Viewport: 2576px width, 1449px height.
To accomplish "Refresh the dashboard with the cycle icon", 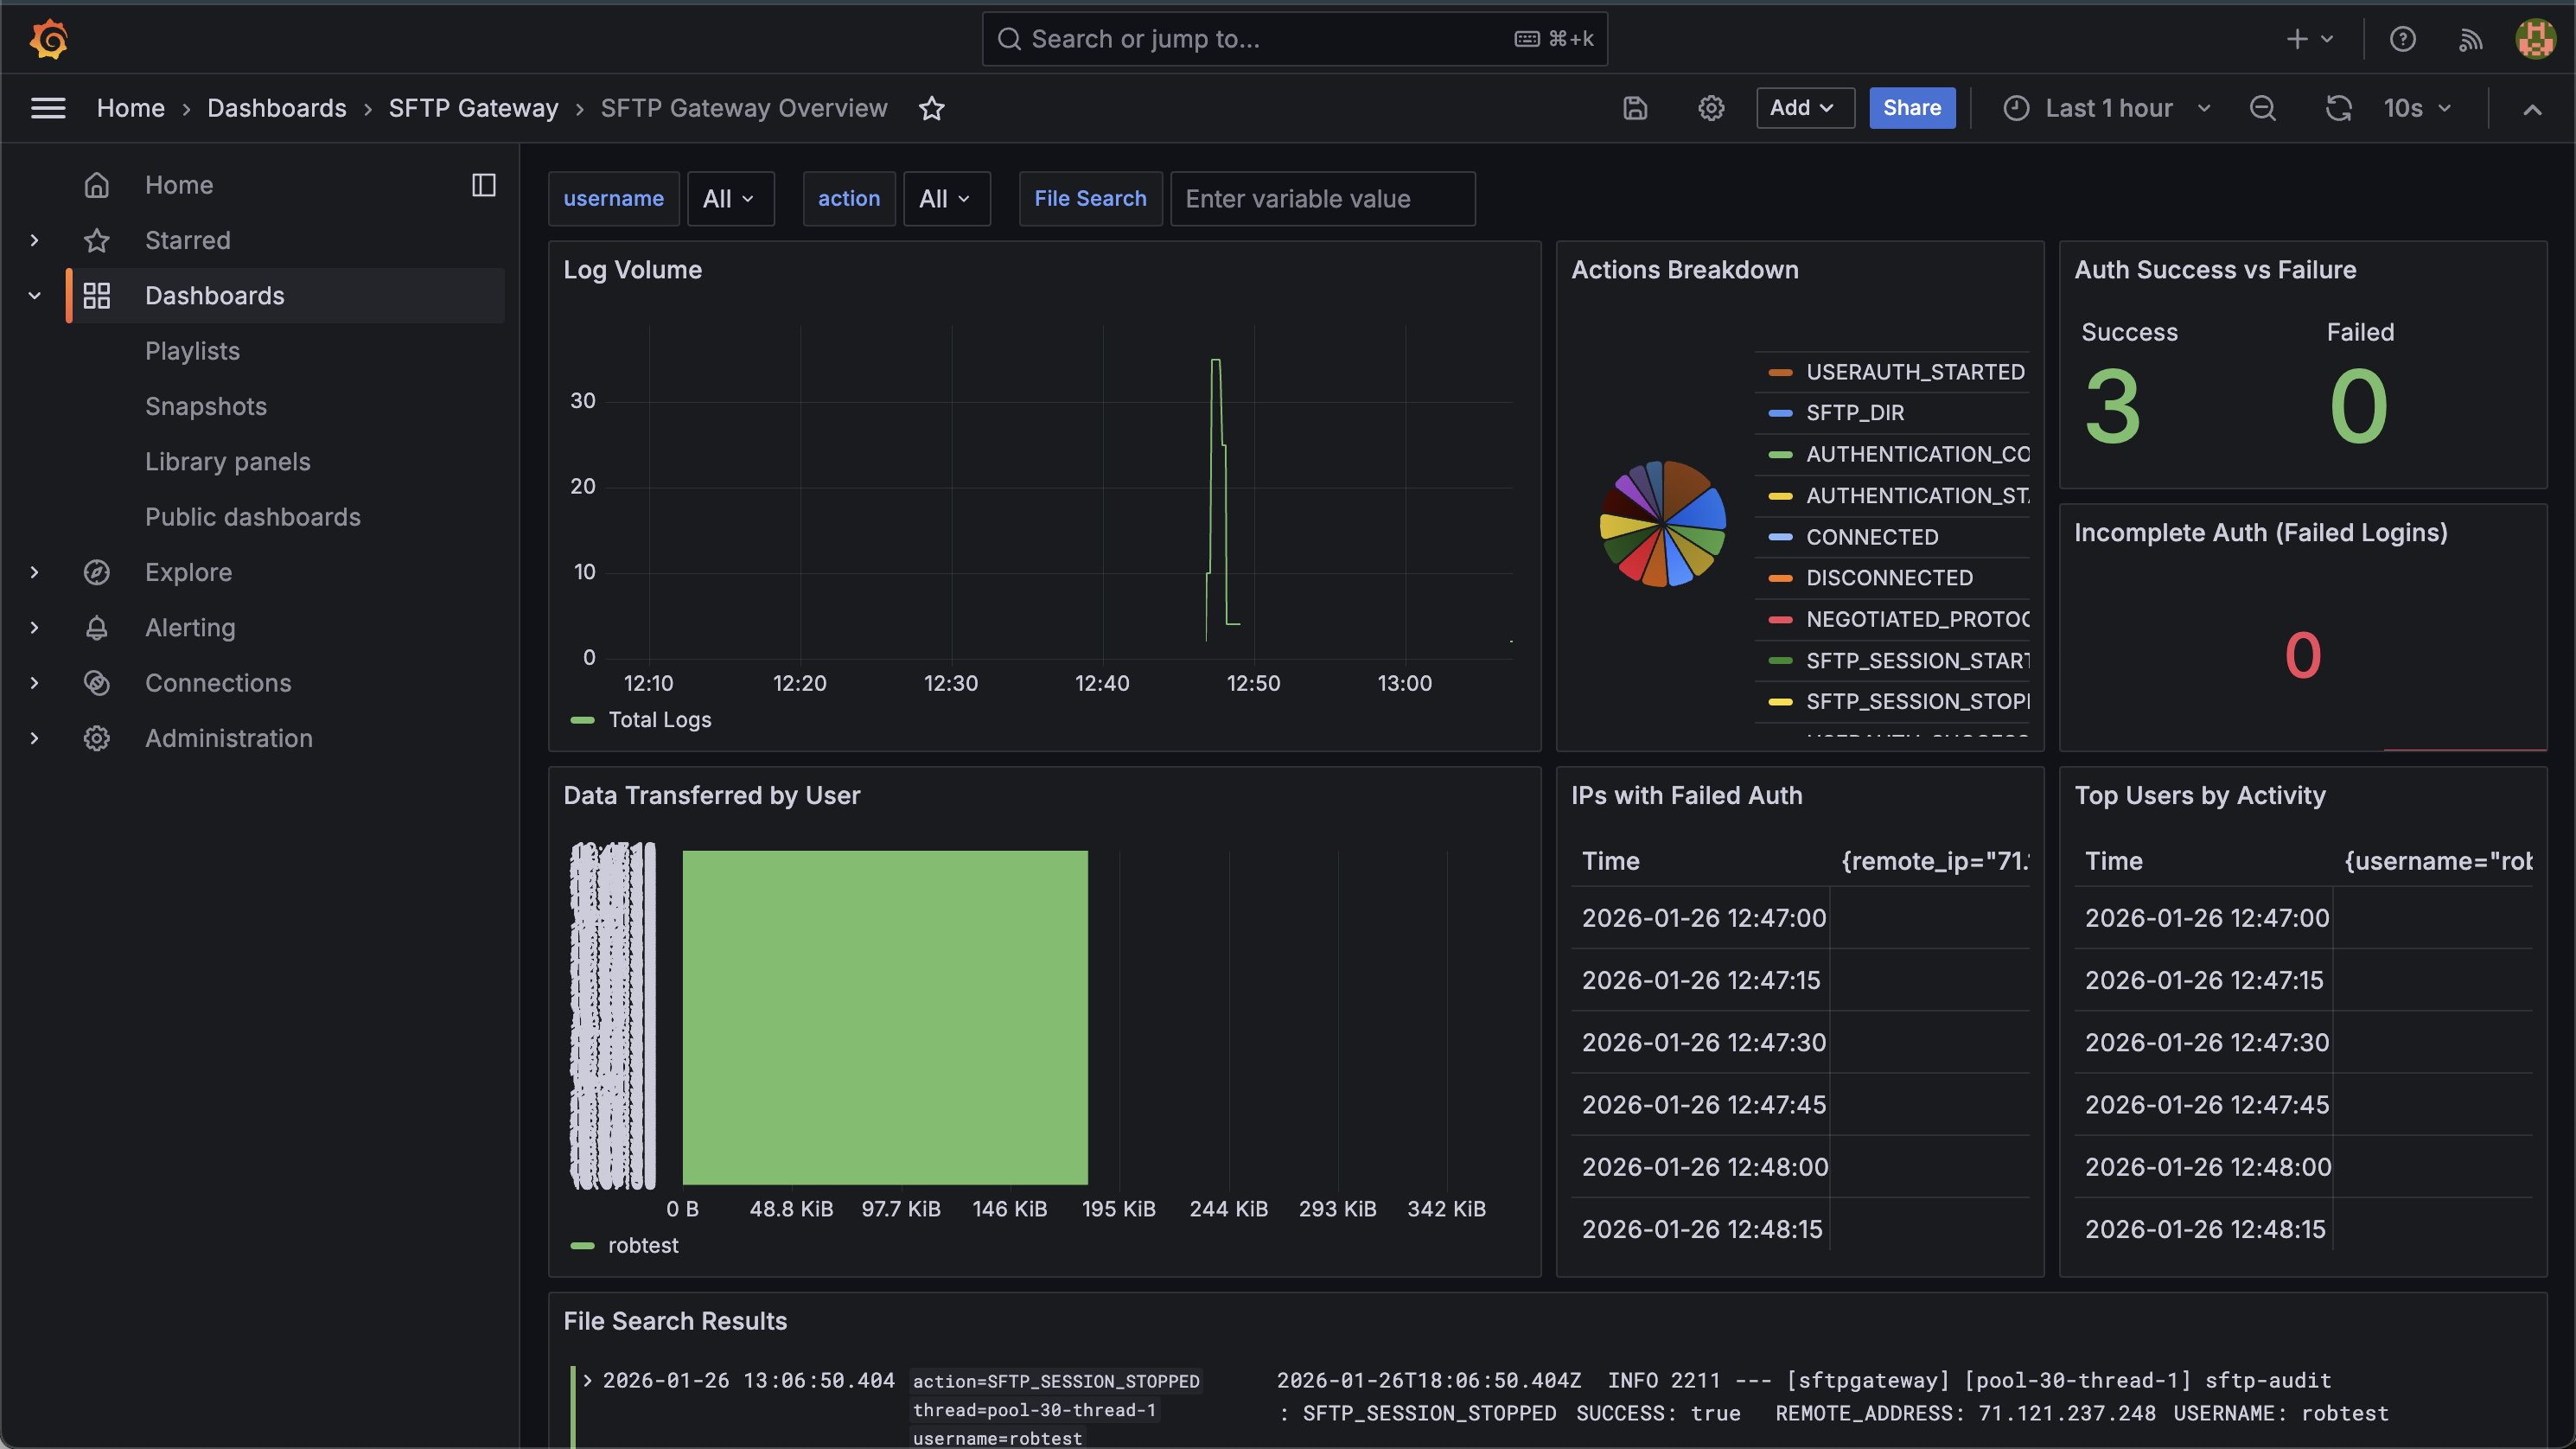I will point(2339,108).
